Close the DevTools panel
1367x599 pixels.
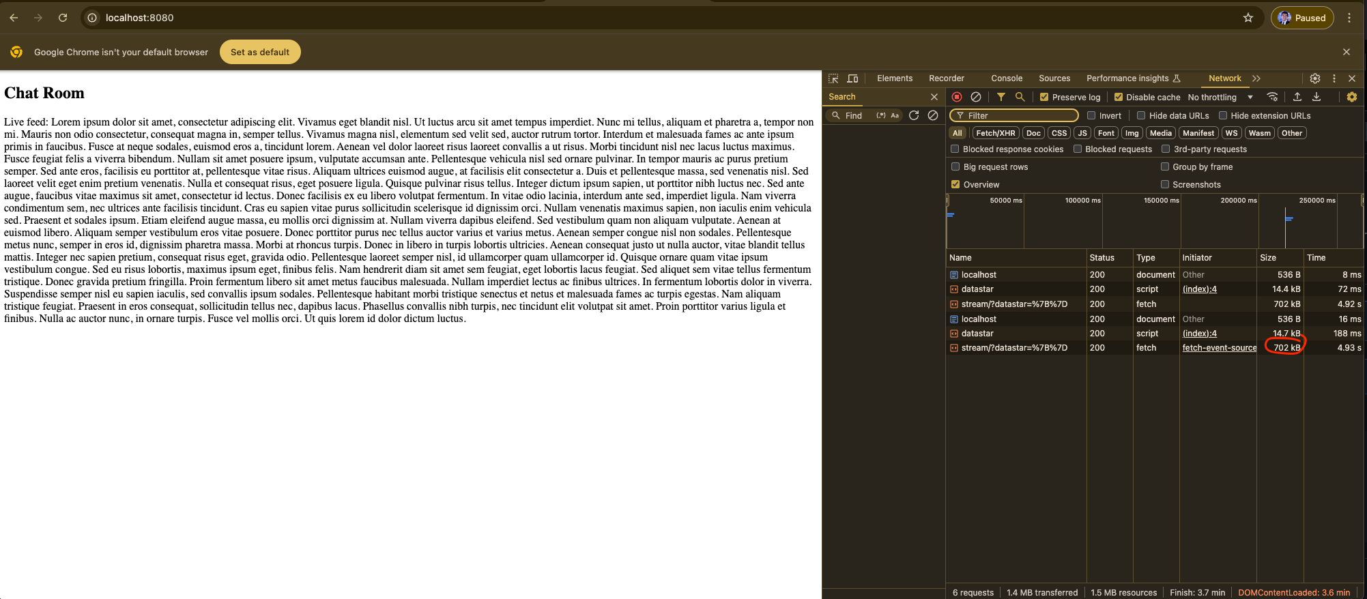pyautogui.click(x=1352, y=78)
